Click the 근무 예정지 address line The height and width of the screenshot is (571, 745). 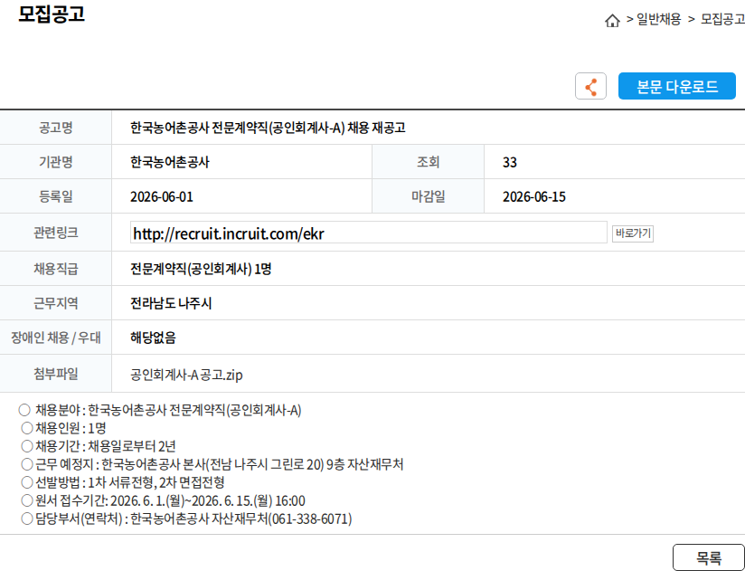pyautogui.click(x=212, y=464)
